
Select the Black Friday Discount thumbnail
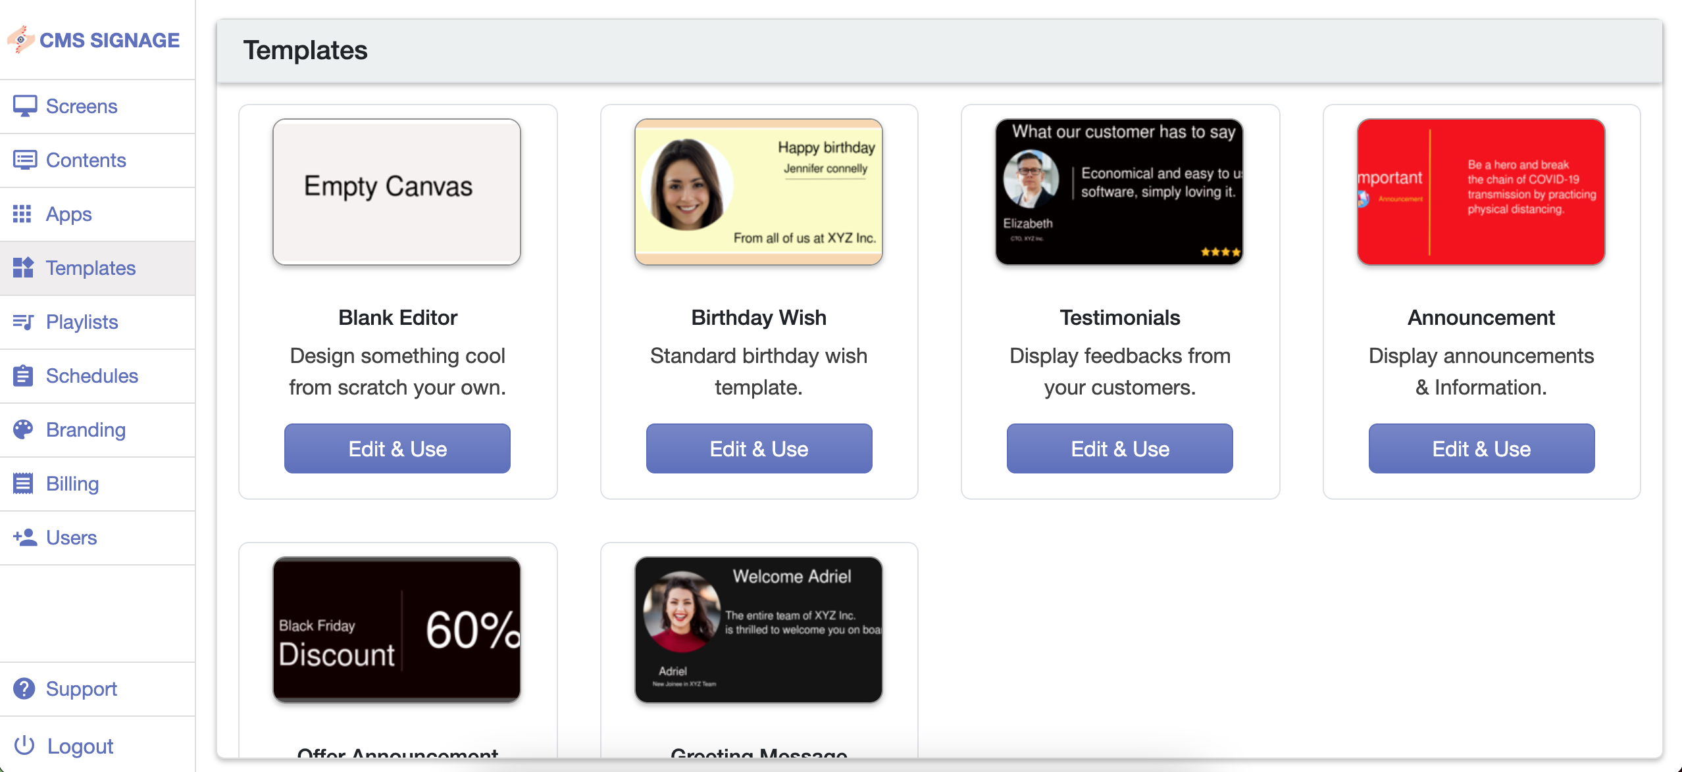(397, 630)
